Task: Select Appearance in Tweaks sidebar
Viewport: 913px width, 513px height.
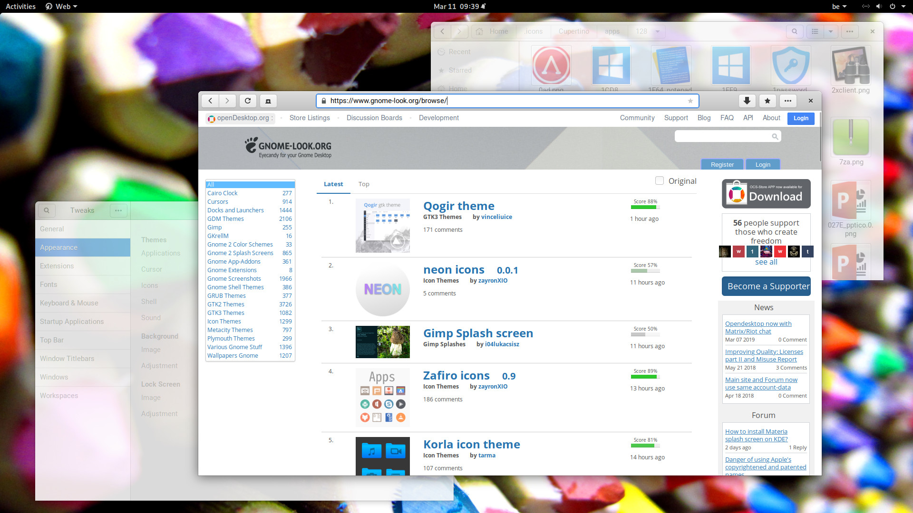Action: (83, 247)
